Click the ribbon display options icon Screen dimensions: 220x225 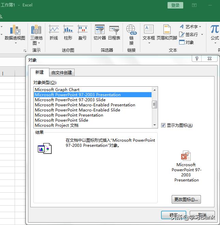tap(194, 5)
